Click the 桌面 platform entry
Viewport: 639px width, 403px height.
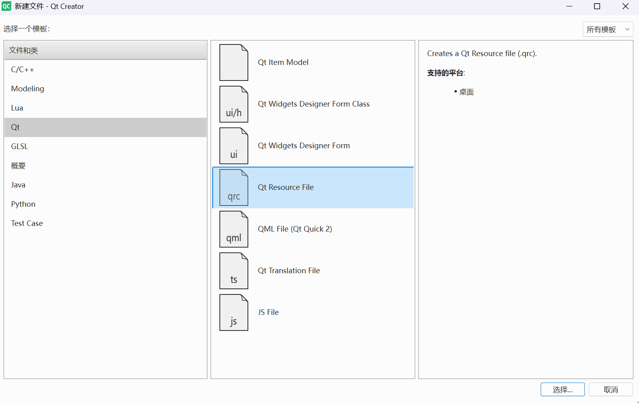[x=467, y=92]
